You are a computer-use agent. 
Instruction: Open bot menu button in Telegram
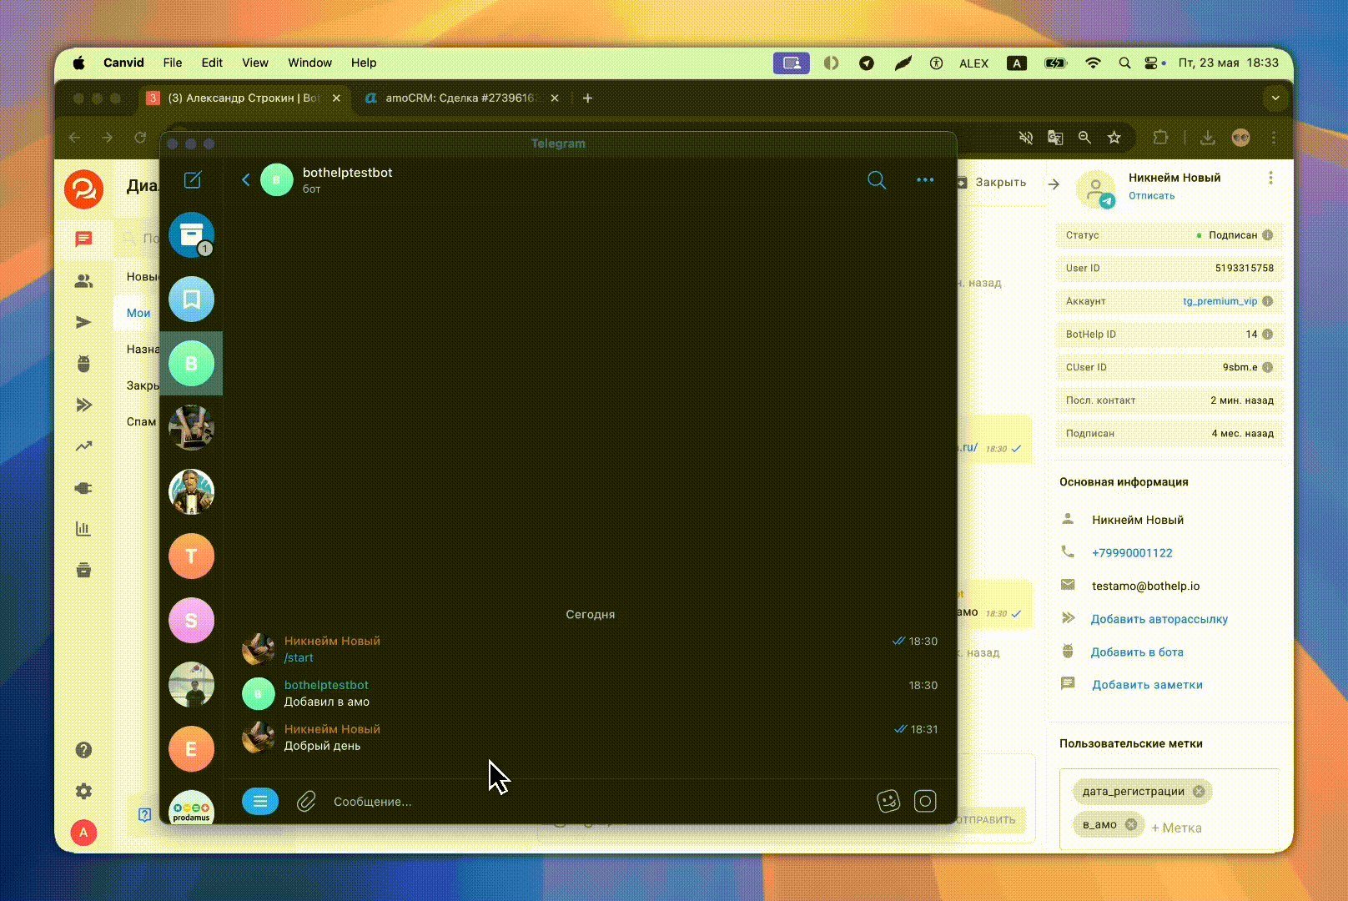pyautogui.click(x=260, y=801)
